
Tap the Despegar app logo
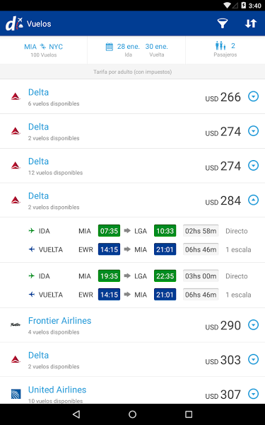14,23
